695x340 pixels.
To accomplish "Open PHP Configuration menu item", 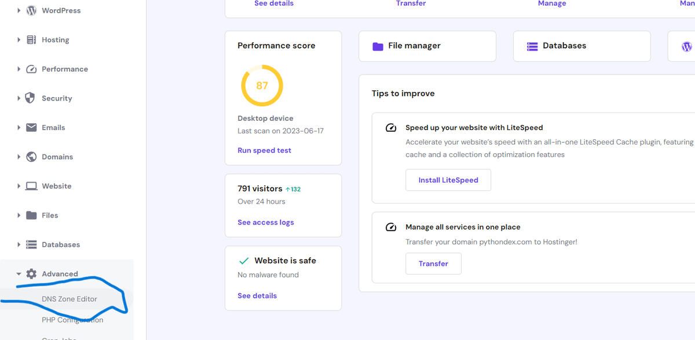I will point(72,320).
